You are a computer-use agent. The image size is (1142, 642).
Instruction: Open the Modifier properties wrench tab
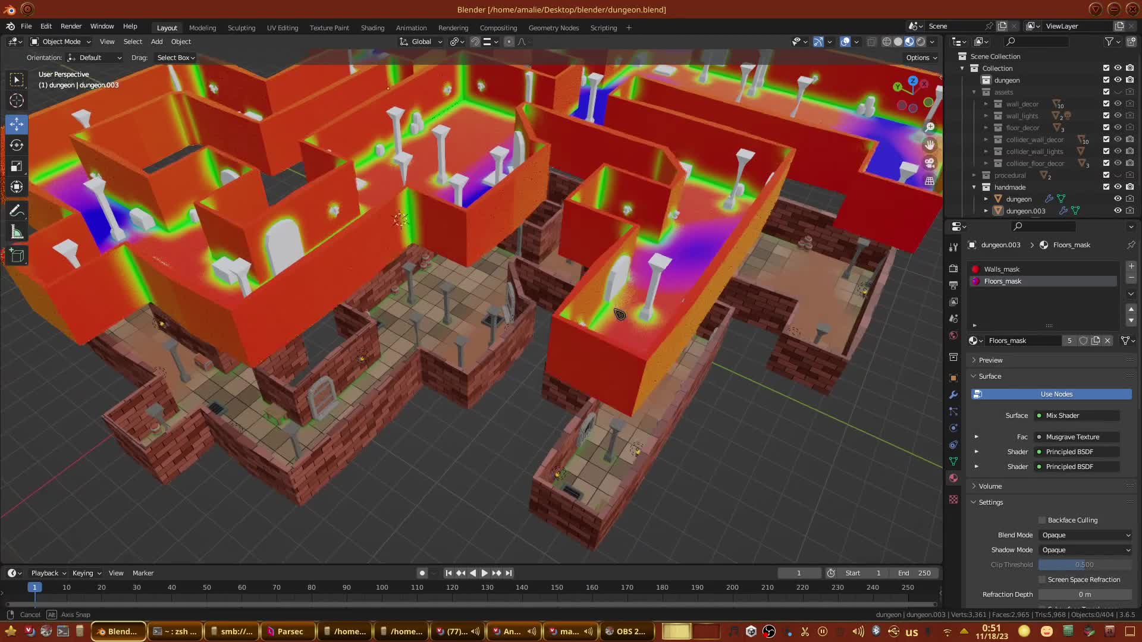click(953, 395)
